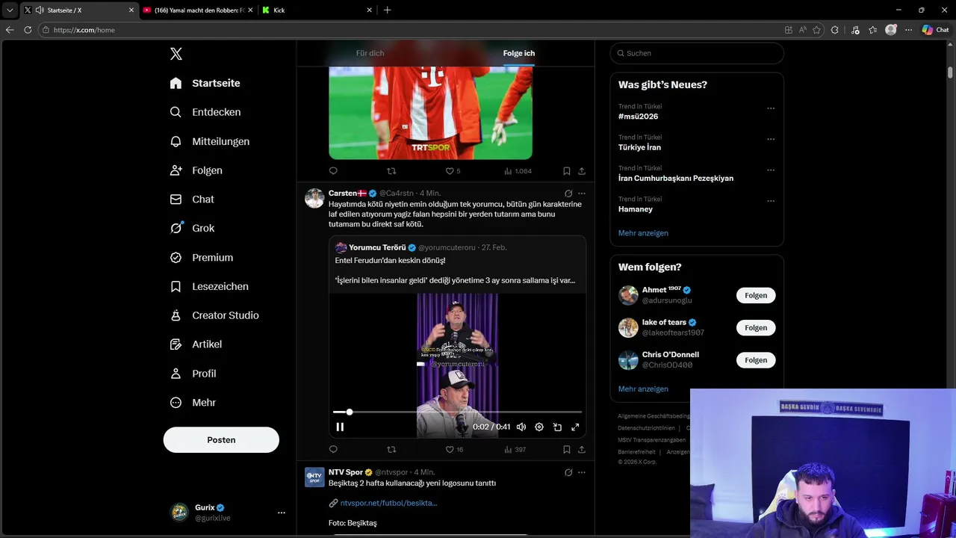Open account menu dots next to Gurix
The image size is (956, 538).
pyautogui.click(x=282, y=513)
